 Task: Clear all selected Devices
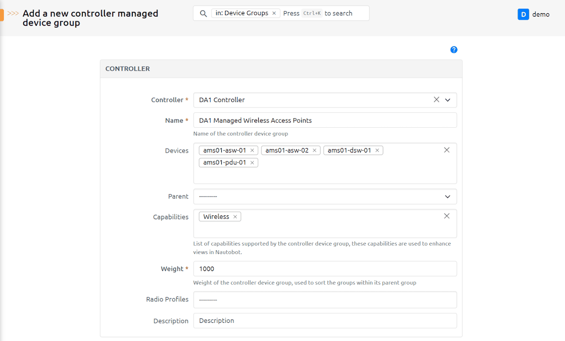coord(447,150)
